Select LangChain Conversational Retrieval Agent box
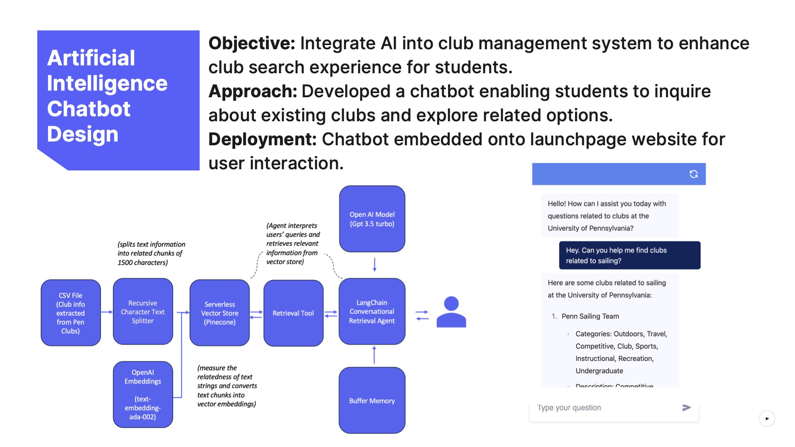795x447 pixels. click(x=372, y=312)
